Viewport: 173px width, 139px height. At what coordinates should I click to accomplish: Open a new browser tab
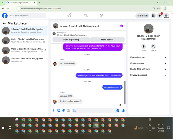(x=39, y=3)
